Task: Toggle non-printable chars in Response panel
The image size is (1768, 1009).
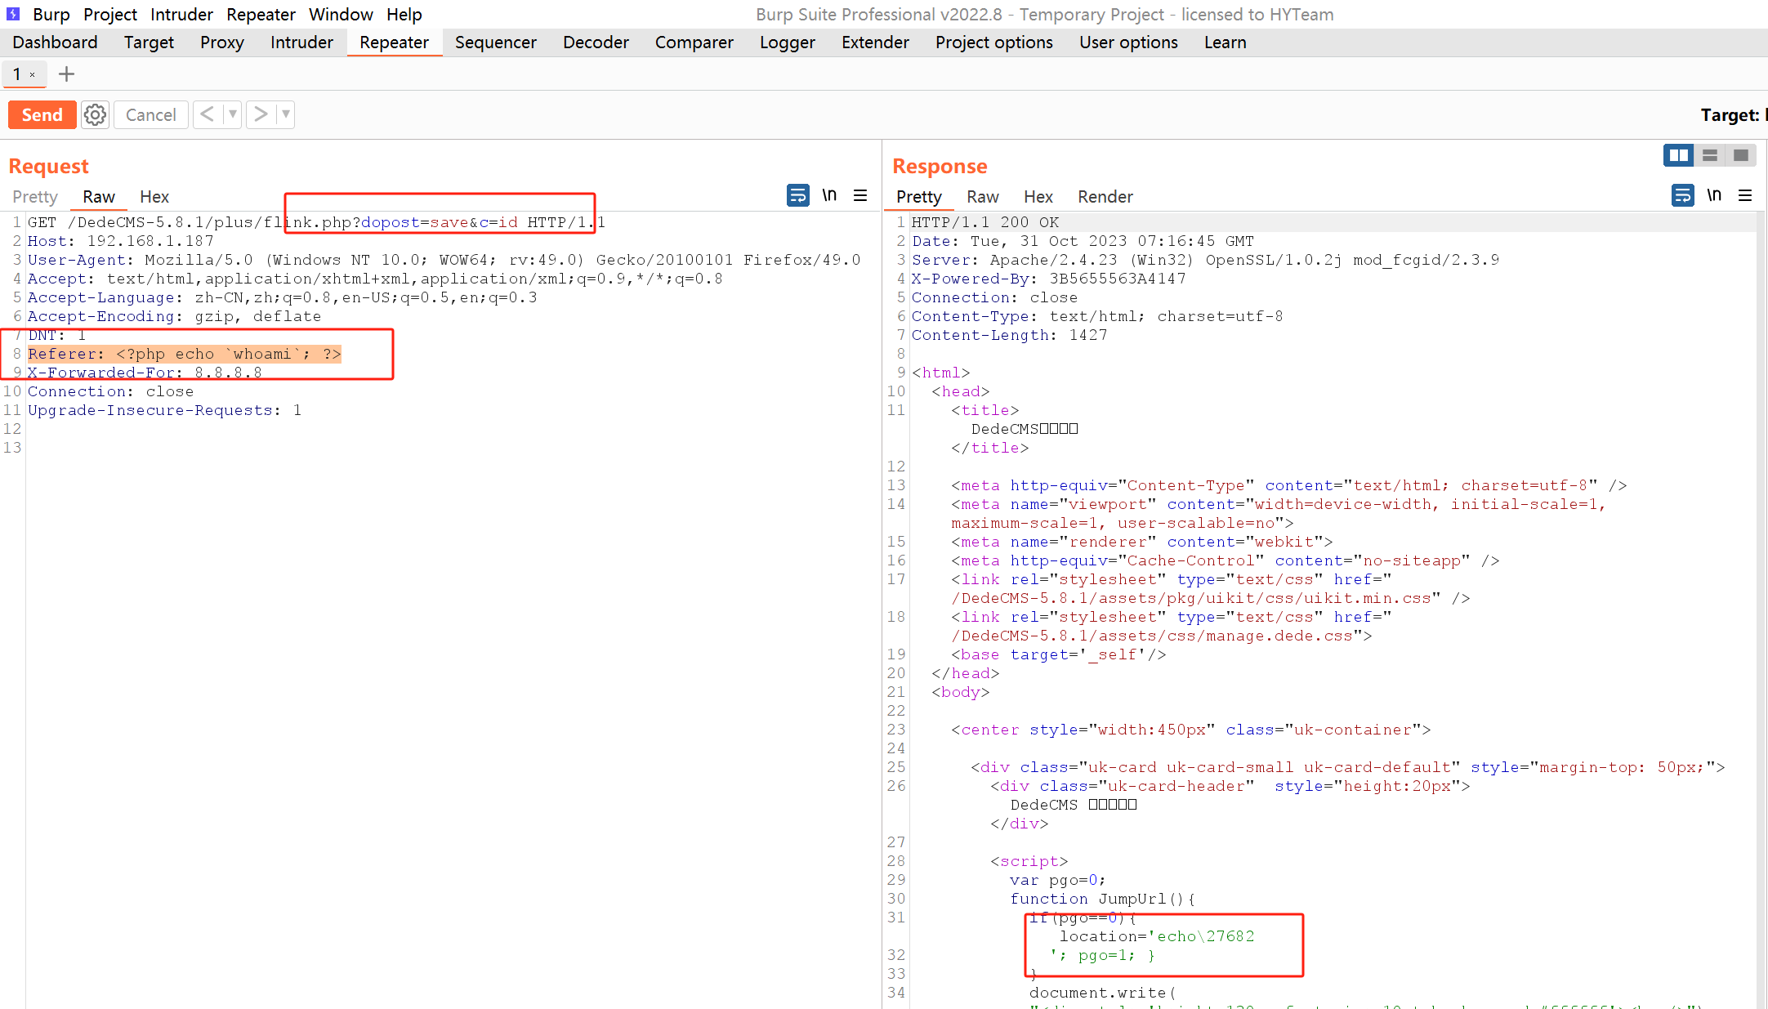Action: coord(1714,195)
